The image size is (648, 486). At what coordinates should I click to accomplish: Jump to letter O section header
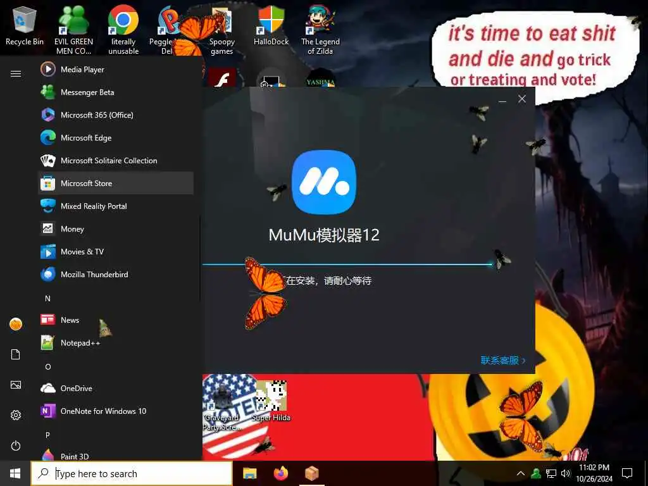click(x=48, y=366)
